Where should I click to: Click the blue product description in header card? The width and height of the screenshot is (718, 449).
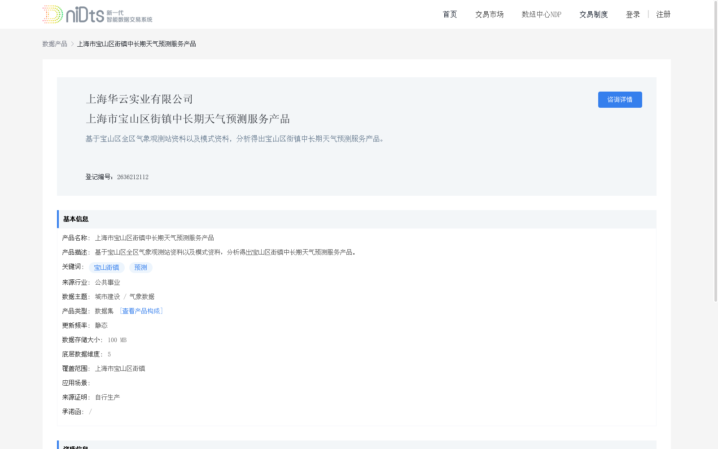pyautogui.click(x=236, y=139)
